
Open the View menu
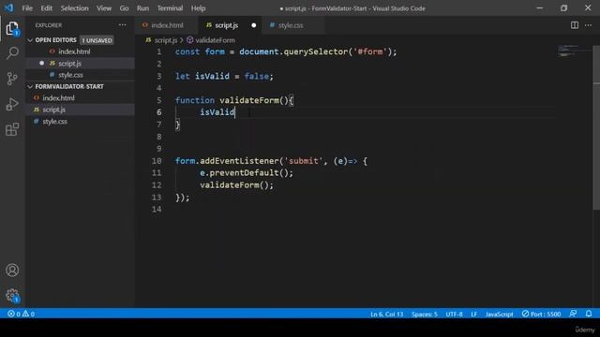(104, 8)
